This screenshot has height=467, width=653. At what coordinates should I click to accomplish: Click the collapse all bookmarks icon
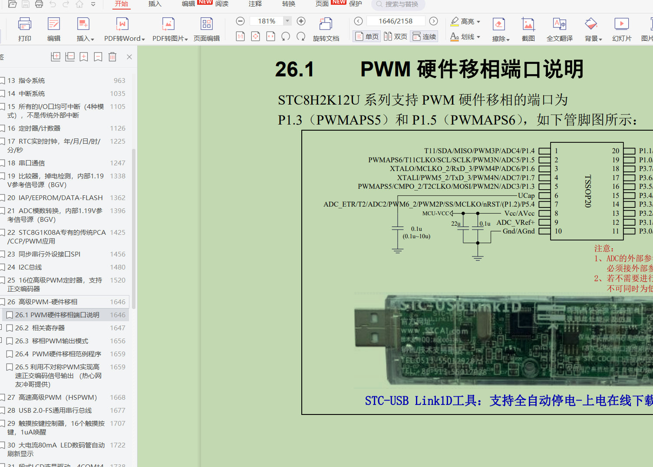click(x=70, y=56)
